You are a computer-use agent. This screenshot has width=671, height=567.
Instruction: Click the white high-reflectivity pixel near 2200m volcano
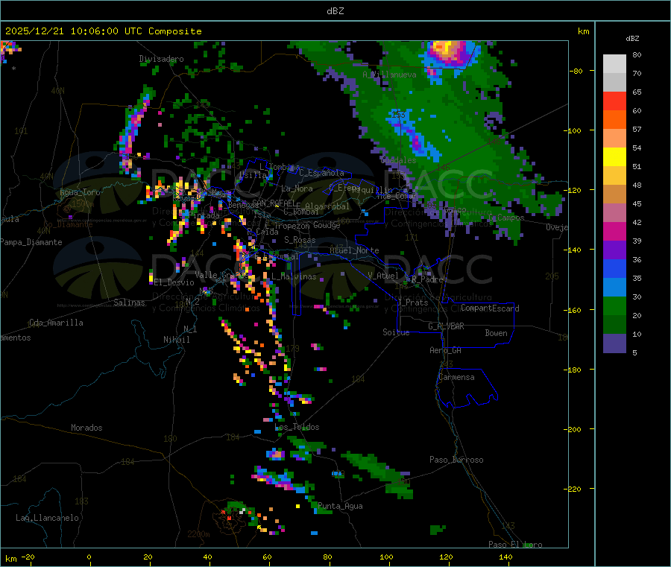242,510
